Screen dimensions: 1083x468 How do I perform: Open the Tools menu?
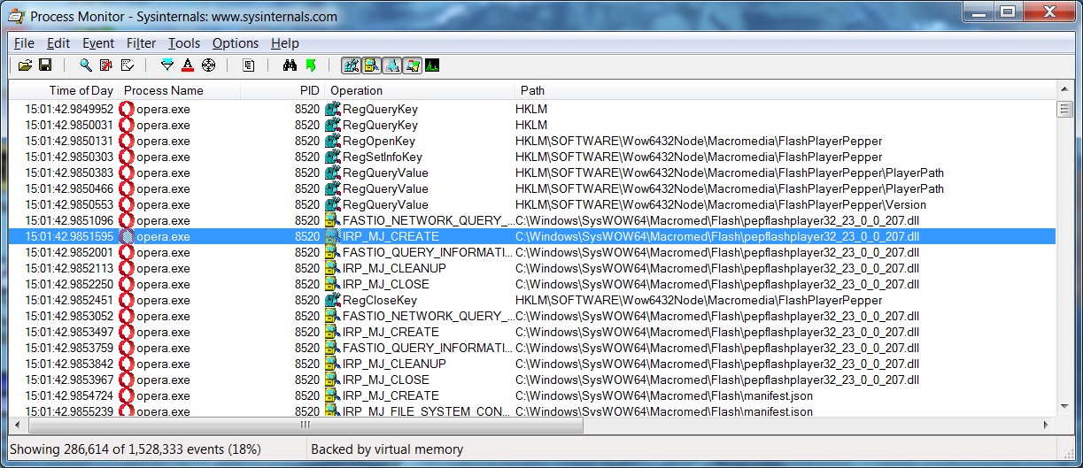(x=184, y=43)
